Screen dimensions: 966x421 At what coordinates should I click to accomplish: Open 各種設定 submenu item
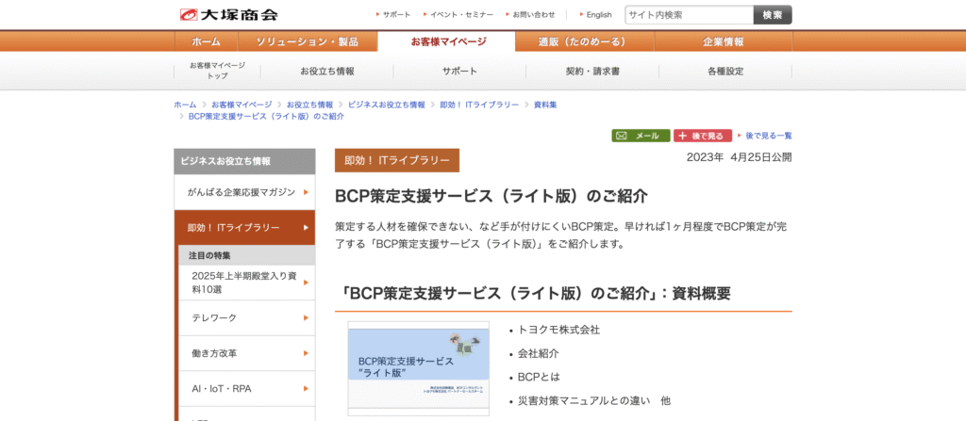tap(724, 72)
